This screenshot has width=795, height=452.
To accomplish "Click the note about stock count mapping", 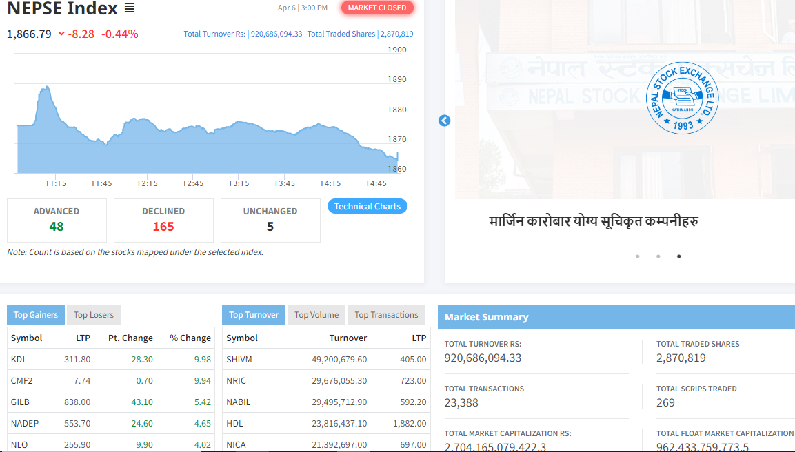I will pos(135,252).
